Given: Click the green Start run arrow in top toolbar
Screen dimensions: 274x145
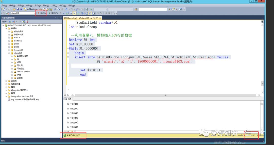Looking at the screenshot, I should (x=91, y=9).
